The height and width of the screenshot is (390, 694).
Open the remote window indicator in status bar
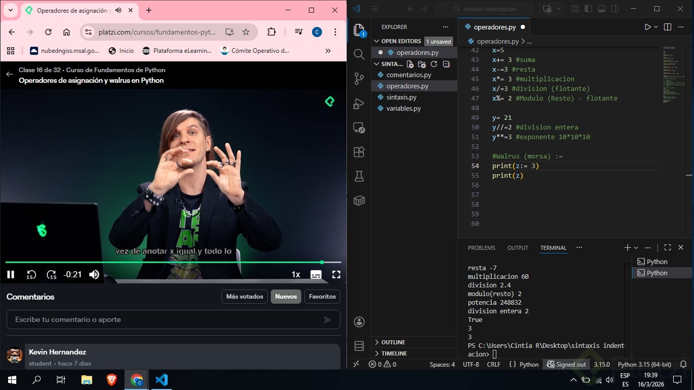pyautogui.click(x=356, y=364)
